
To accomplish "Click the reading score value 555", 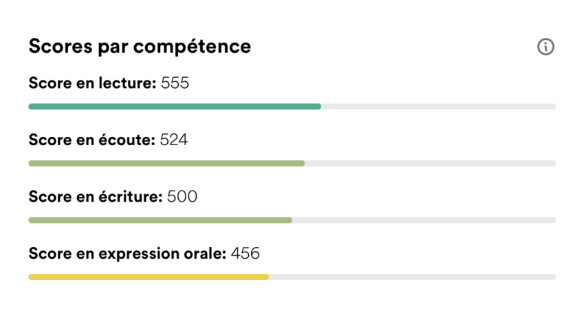I will [175, 84].
